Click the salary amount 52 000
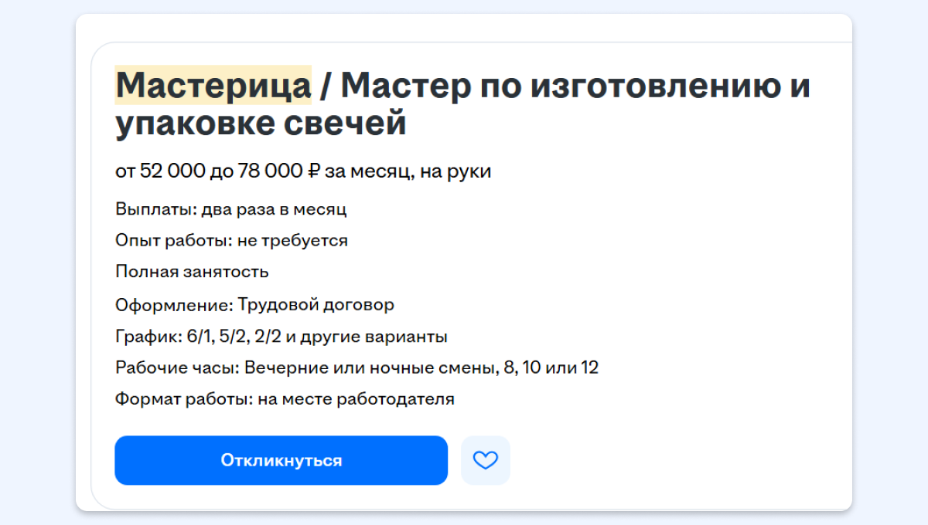Image resolution: width=928 pixels, height=525 pixels. (x=172, y=171)
